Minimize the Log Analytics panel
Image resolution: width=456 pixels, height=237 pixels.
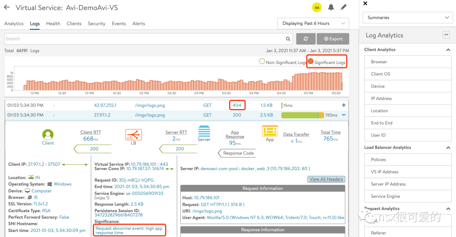click(x=446, y=35)
